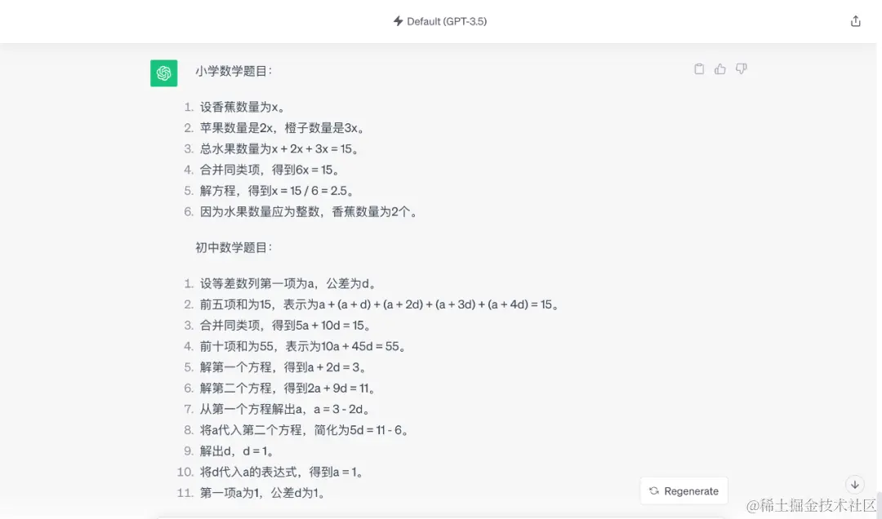Screen dimensions: 882x519
Task: Click the share/export icon in the top-right
Action: [855, 20]
